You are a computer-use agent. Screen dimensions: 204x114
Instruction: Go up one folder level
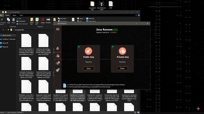(8, 30)
